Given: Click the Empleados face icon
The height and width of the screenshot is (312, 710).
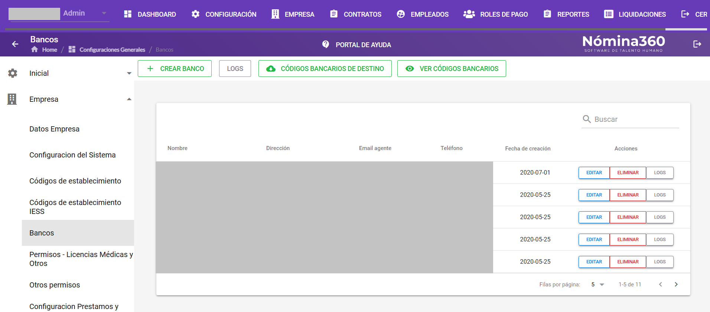Looking at the screenshot, I should [x=401, y=14].
